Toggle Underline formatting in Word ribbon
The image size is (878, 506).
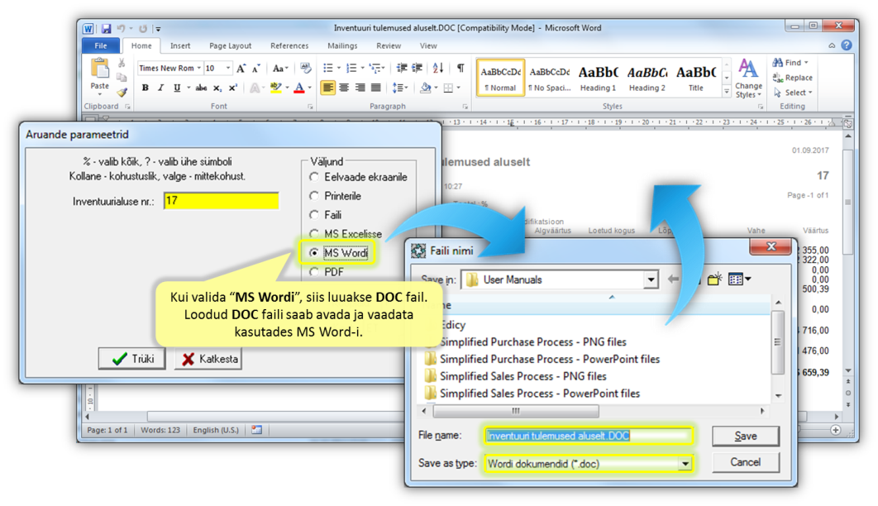coord(177,88)
